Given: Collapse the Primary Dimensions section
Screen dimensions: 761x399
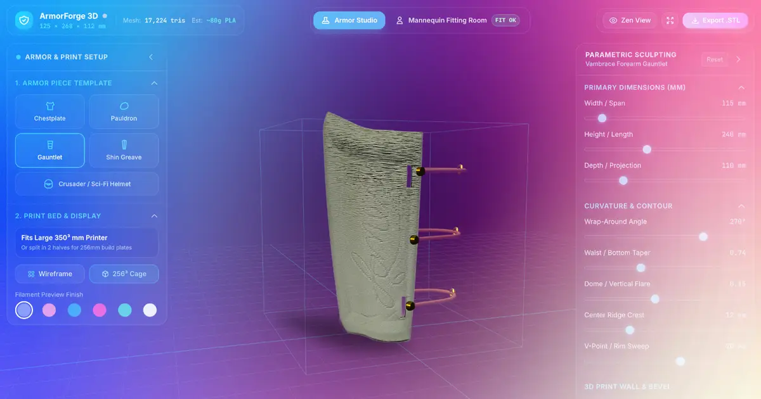Looking at the screenshot, I should pos(741,87).
